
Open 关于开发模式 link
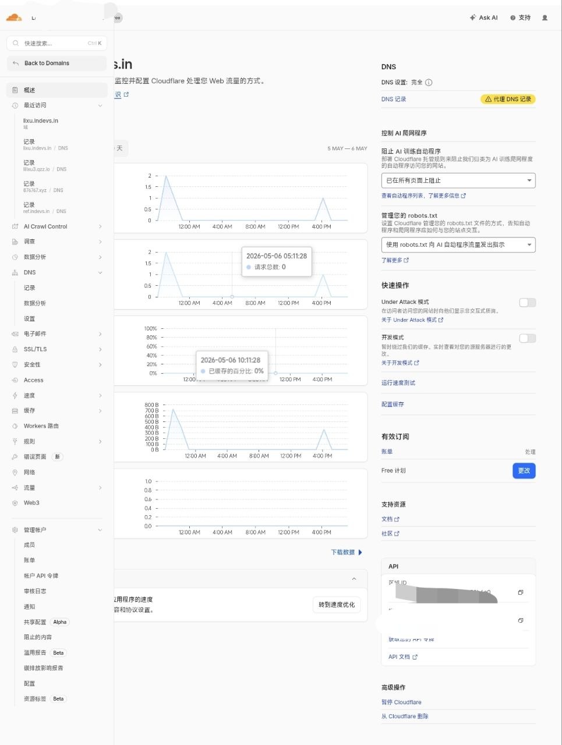coord(400,363)
